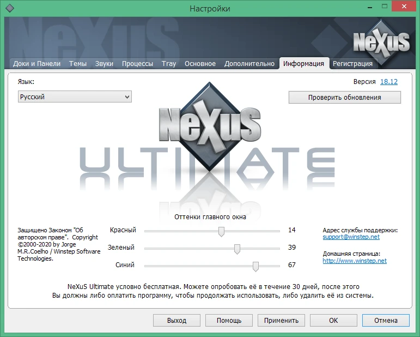The image size is (420, 337).
Task: Expand the Язык language dropdown
Action: click(x=75, y=97)
